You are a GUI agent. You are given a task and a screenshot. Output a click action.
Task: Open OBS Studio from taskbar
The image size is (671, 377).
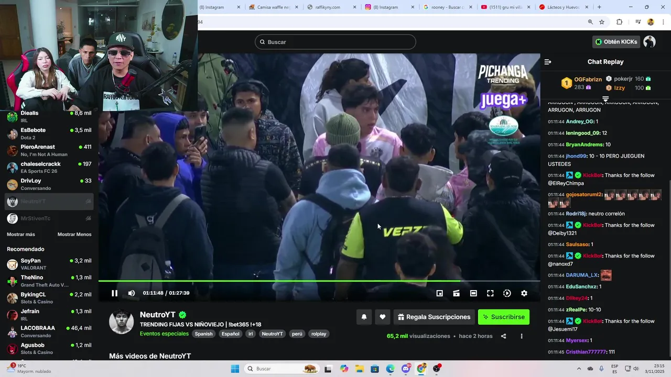click(437, 369)
